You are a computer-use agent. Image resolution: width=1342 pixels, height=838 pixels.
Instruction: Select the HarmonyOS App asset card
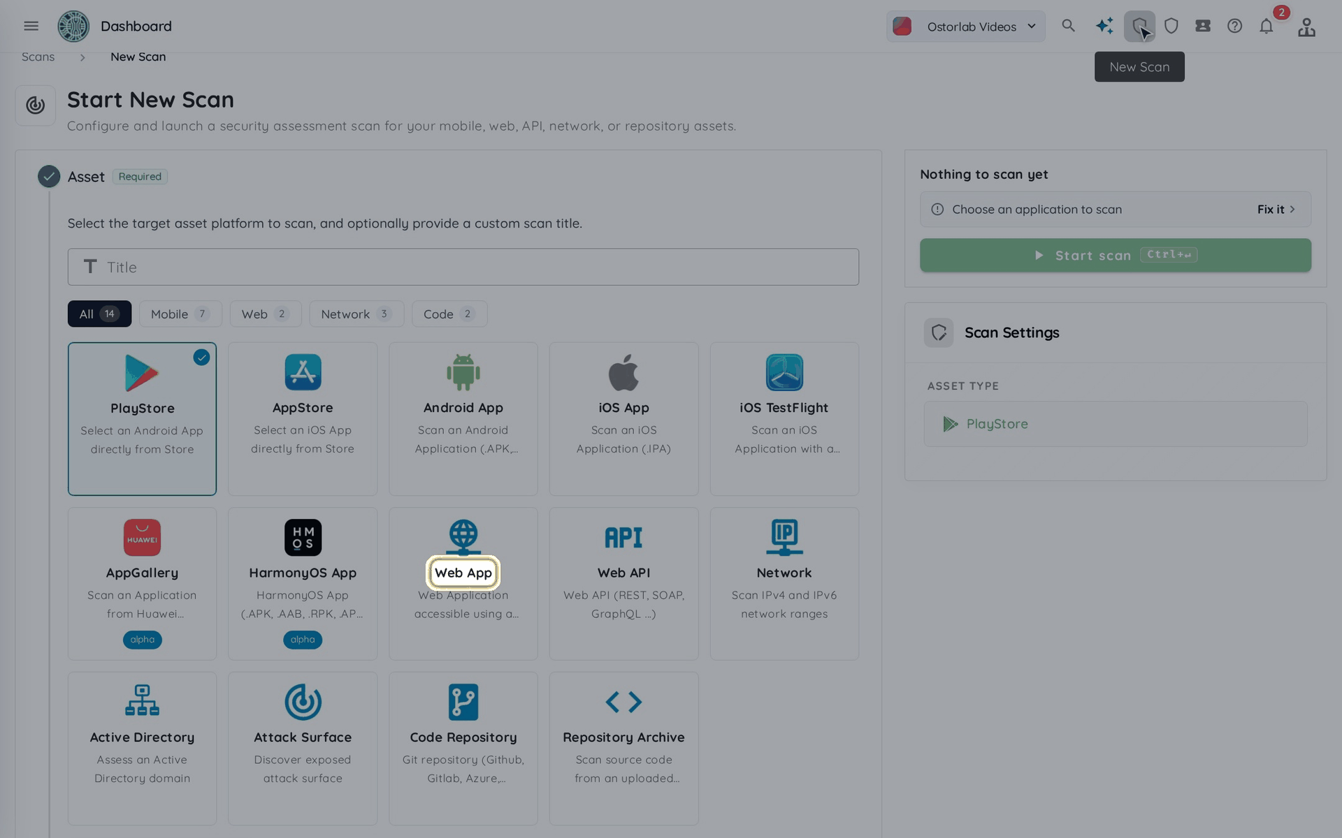(303, 583)
